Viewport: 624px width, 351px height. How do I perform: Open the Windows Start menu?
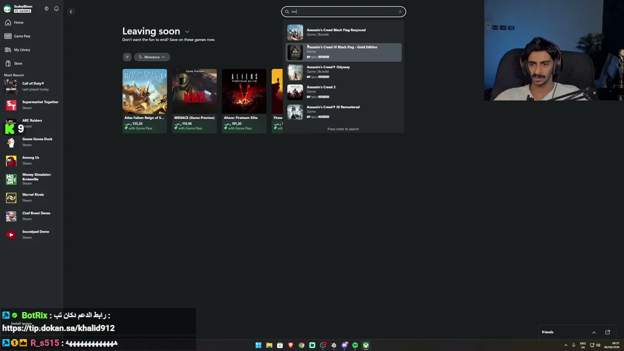click(258, 346)
